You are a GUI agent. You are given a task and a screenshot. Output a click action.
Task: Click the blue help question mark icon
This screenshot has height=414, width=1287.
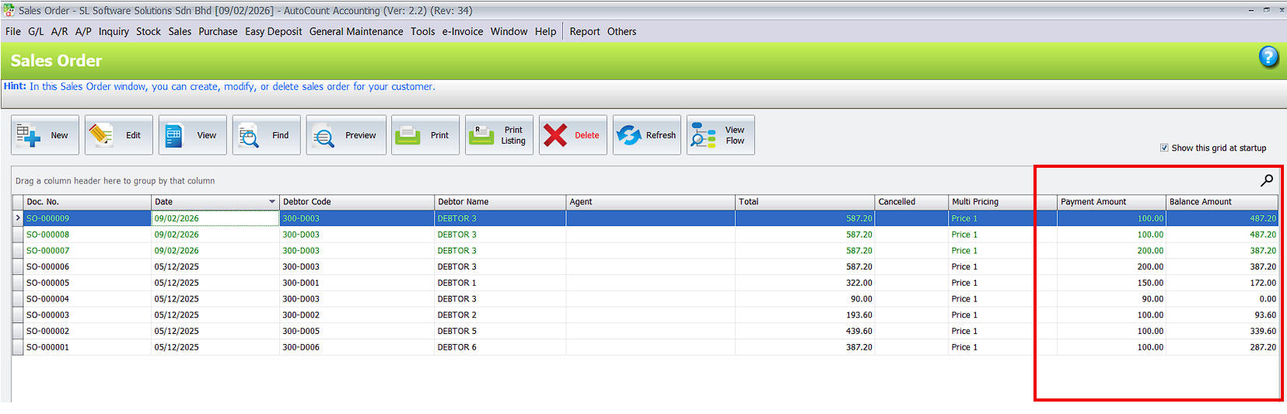point(1268,57)
